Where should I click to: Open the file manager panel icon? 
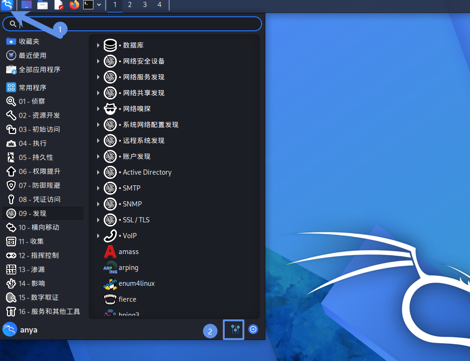click(43, 5)
